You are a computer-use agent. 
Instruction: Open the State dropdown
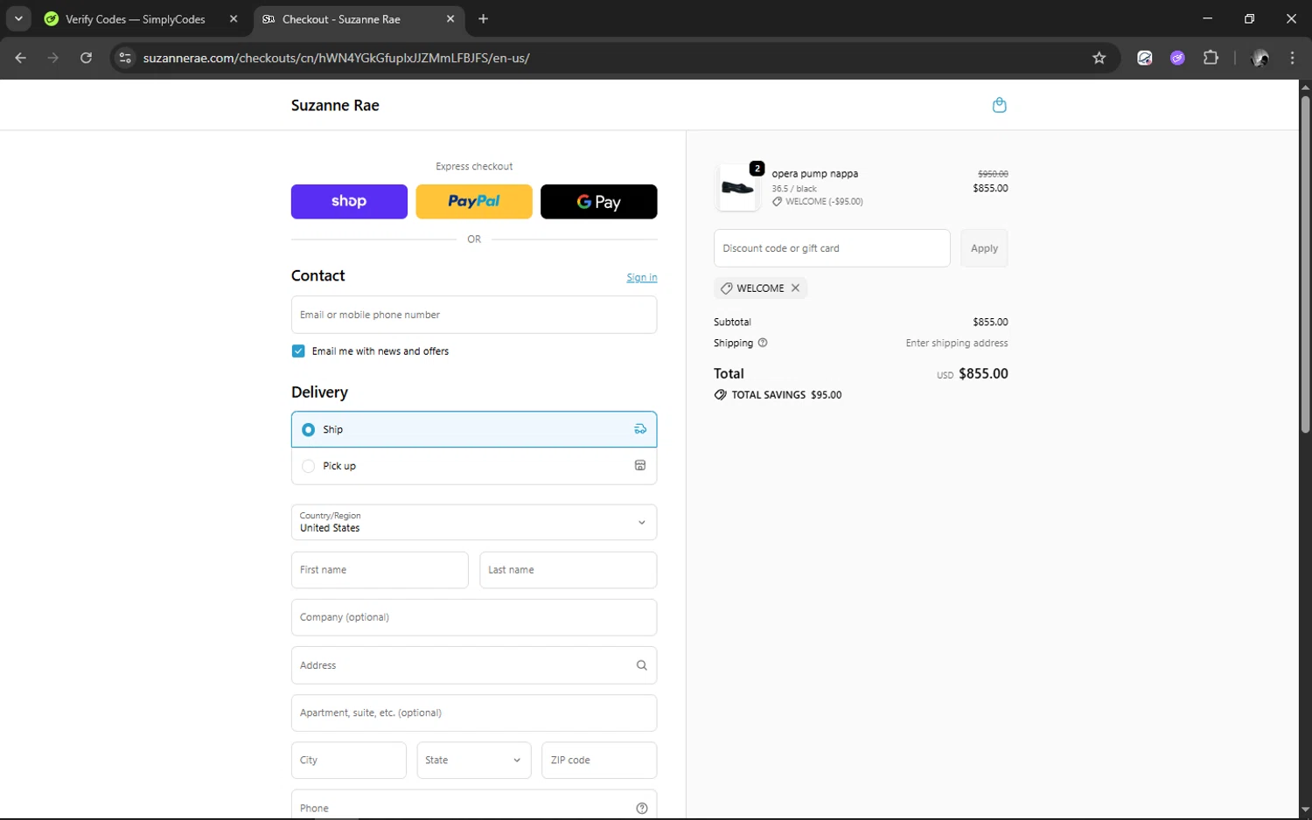pyautogui.click(x=473, y=761)
